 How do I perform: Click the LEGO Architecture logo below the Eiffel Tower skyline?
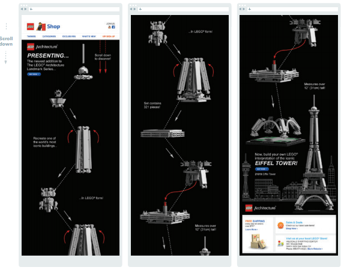pyautogui.click(x=261, y=208)
